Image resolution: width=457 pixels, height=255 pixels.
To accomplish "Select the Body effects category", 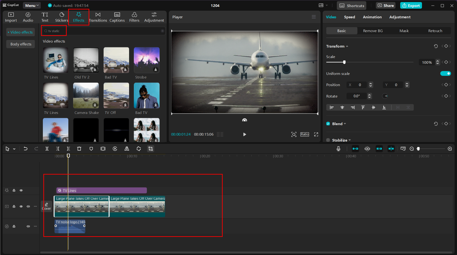I will tap(21, 44).
